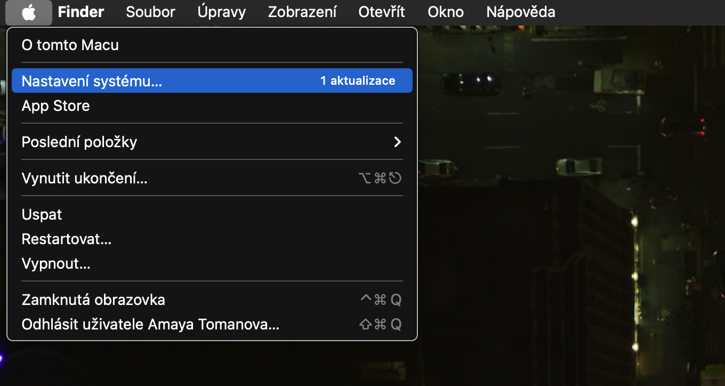The height and width of the screenshot is (386, 725).
Task: Click the Zamknutá obrazovka shortcut symbols
Action: coord(381,300)
